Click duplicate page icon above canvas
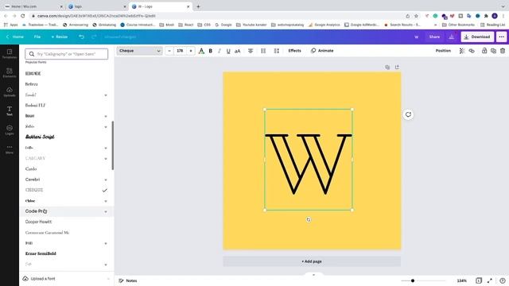509x286 pixels. pos(387,67)
